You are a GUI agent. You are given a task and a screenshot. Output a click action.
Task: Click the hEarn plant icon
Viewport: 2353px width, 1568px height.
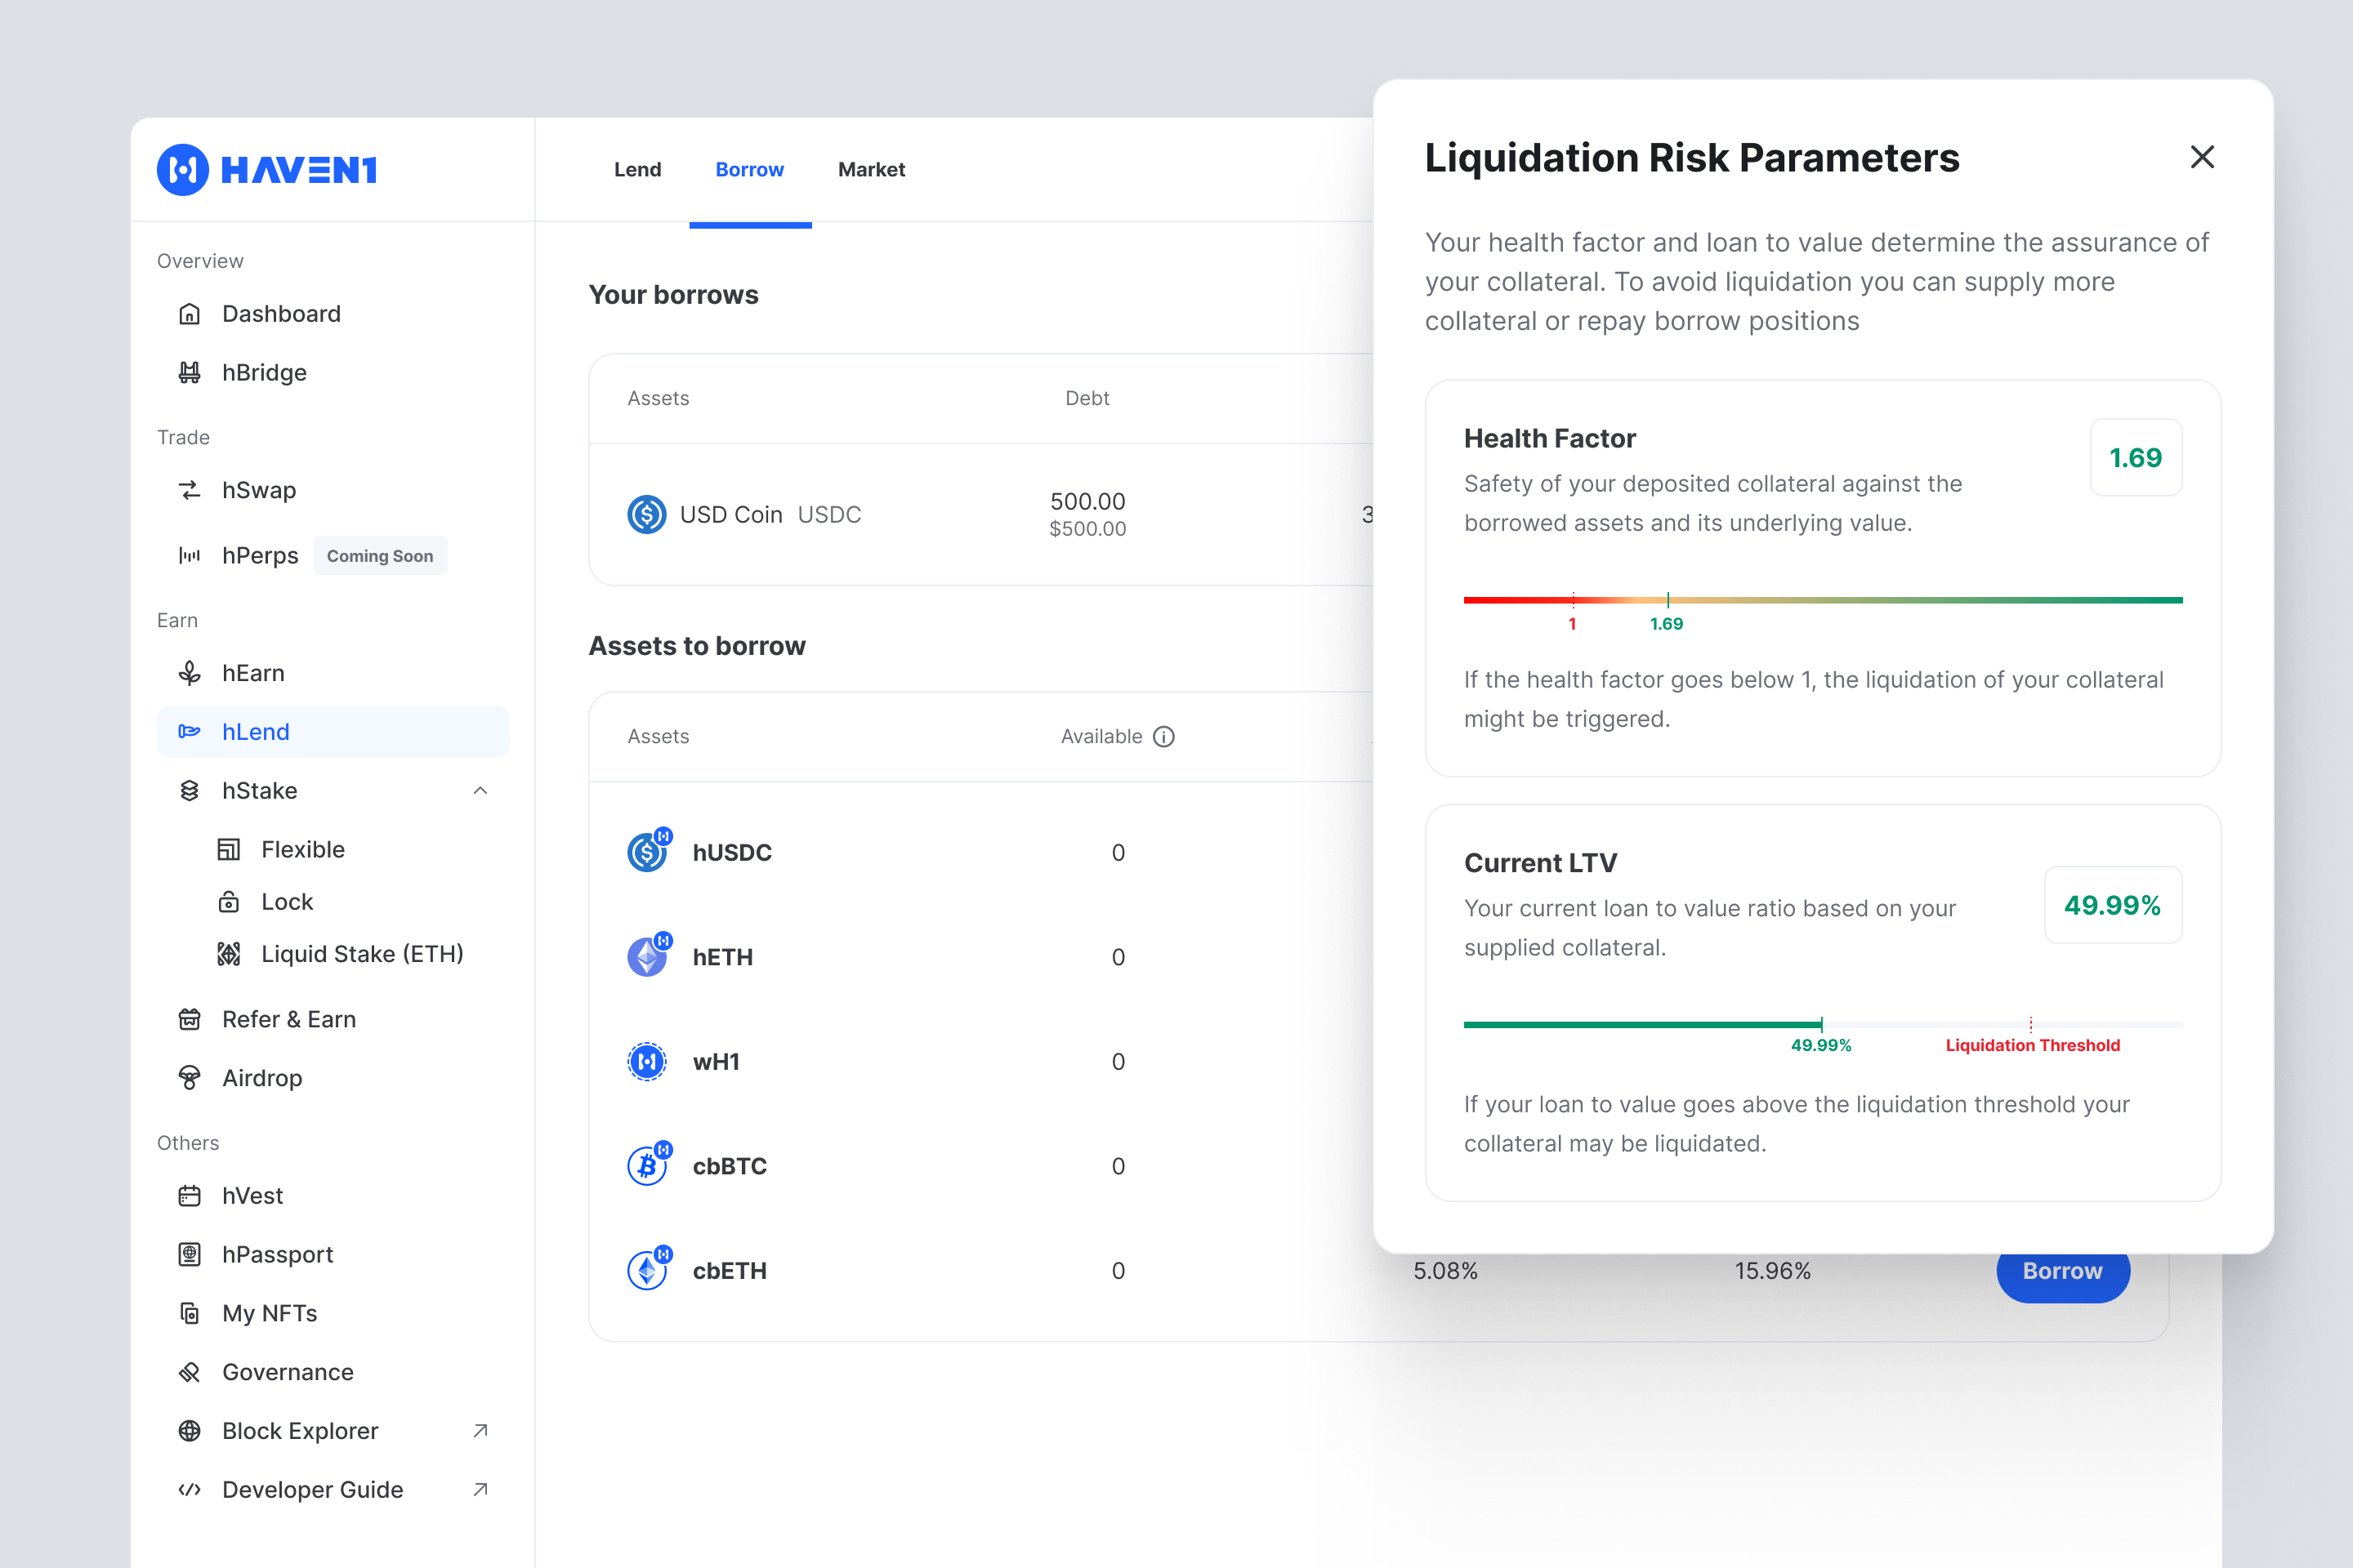(x=189, y=673)
